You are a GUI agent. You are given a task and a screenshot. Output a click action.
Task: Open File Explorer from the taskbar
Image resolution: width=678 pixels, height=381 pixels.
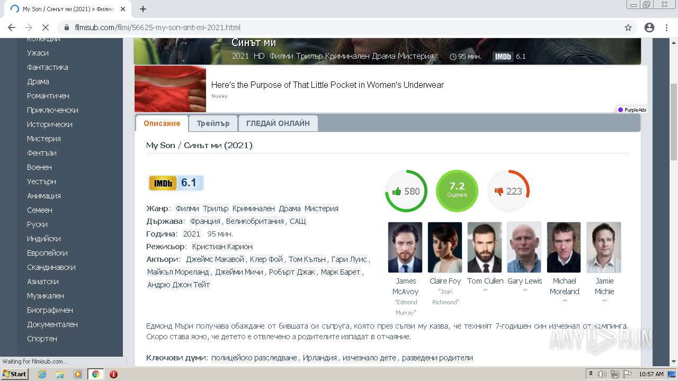60,374
